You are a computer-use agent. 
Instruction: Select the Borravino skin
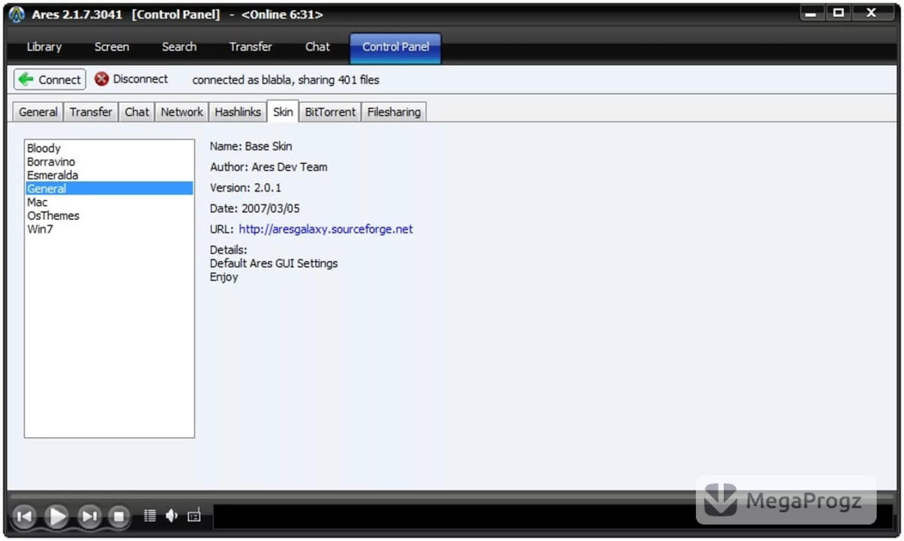109,162
